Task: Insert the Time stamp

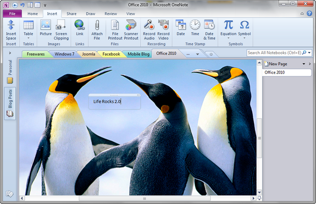Action: click(195, 28)
